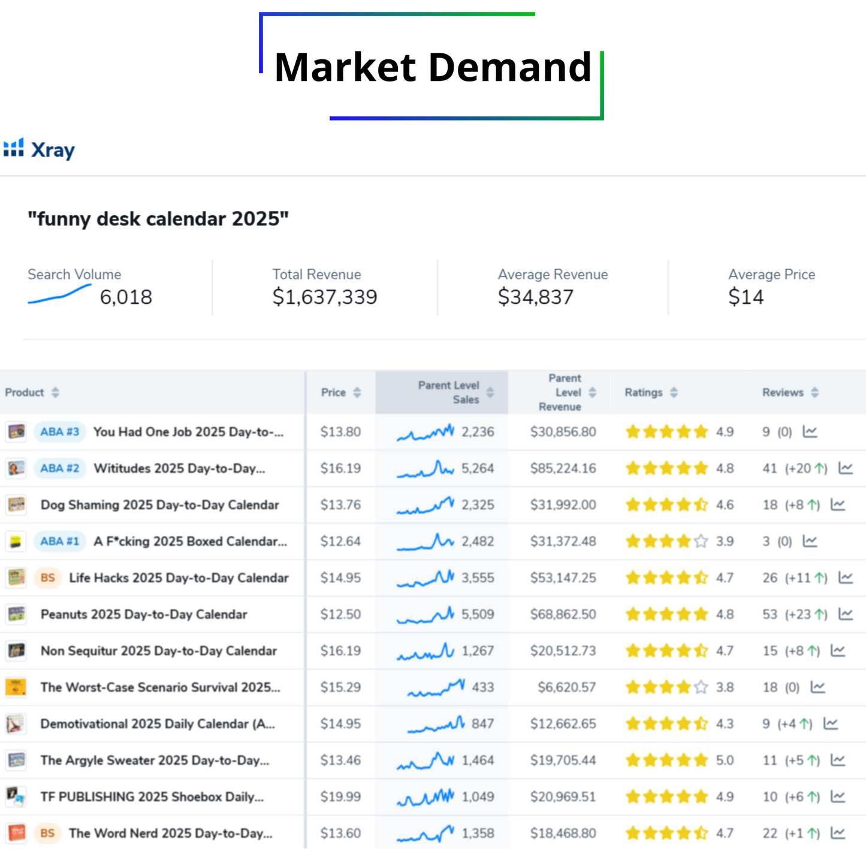Click the BS badge on Word Nerd row
The height and width of the screenshot is (866, 866).
click(48, 834)
